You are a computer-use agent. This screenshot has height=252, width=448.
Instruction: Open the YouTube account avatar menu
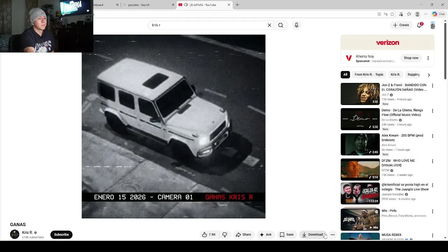433,25
